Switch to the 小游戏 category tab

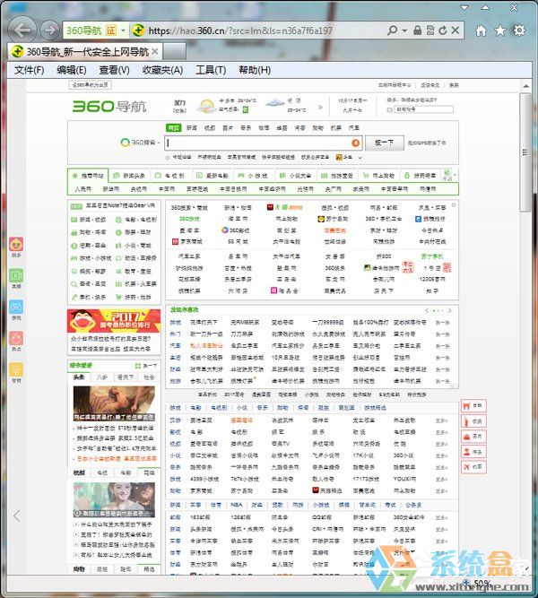click(254, 176)
